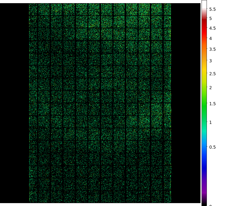Screen dimensions: 229x206
Task: Click the 3 tick label on colorbar
Action: [211, 61]
